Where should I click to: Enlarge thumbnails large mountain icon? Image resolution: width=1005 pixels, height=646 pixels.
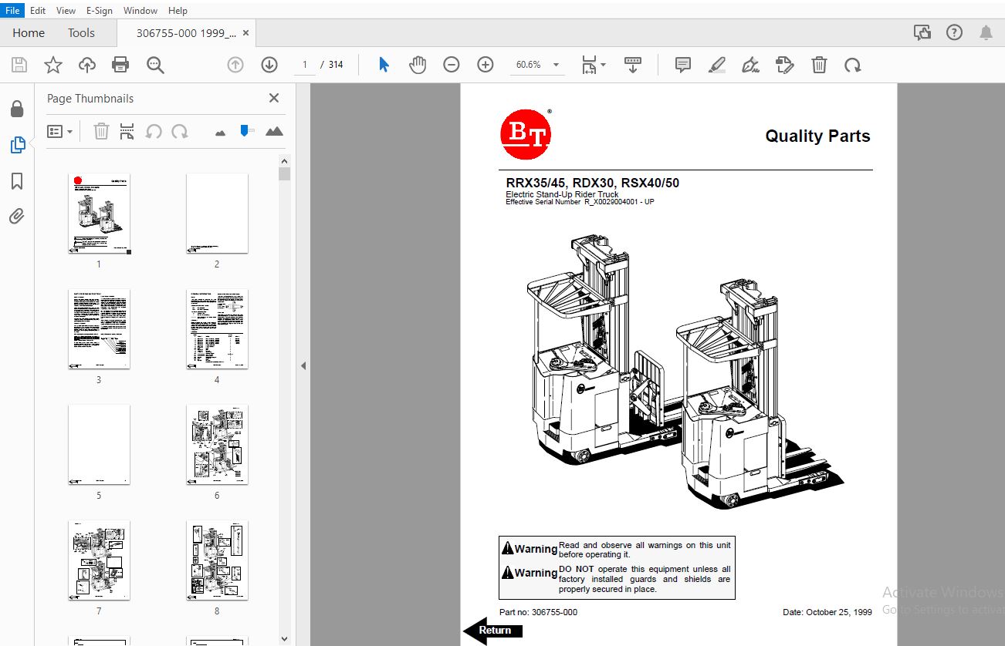point(274,131)
